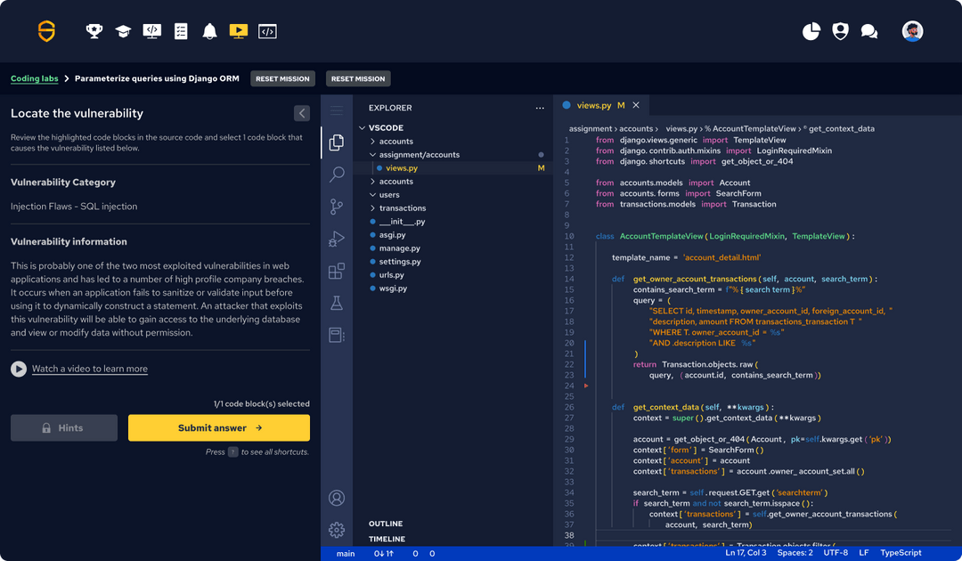Open the achievements trophy icon
This screenshot has height=561, width=962.
click(x=94, y=30)
